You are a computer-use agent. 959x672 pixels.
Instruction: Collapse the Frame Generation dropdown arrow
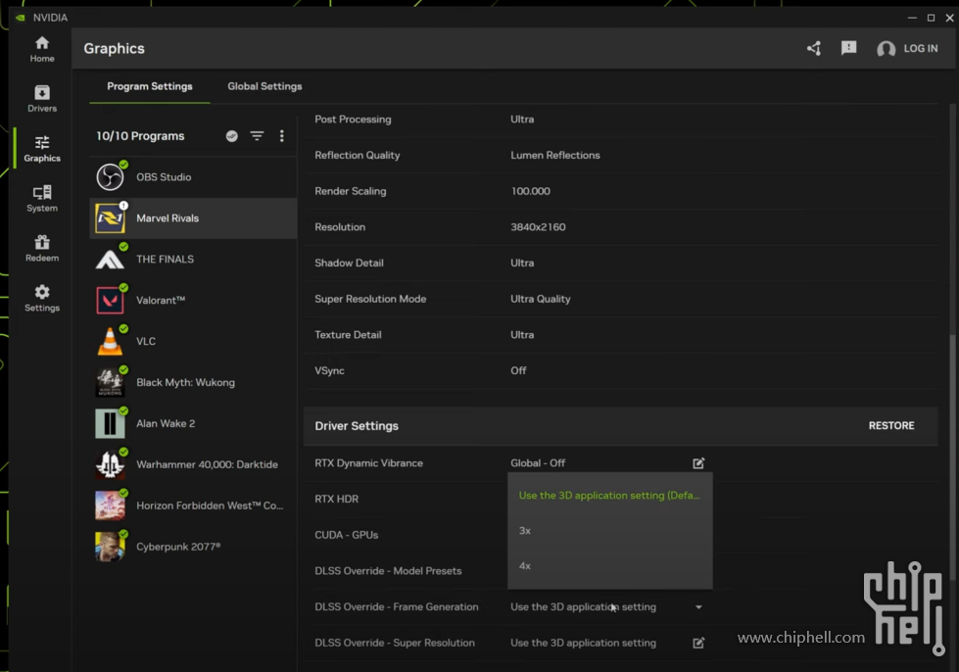[698, 607]
